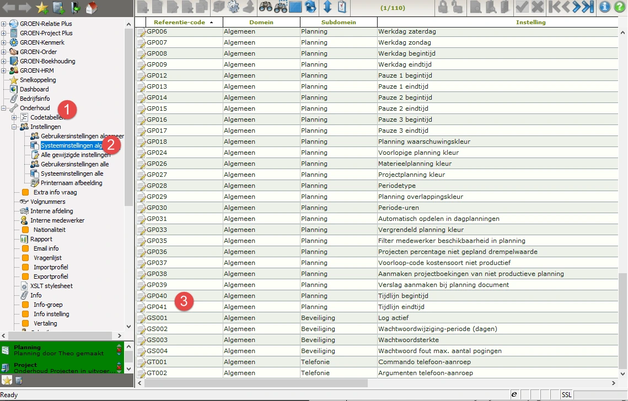Collapse the Instellingen tree node
Viewport: 628px width, 401px height.
point(14,127)
